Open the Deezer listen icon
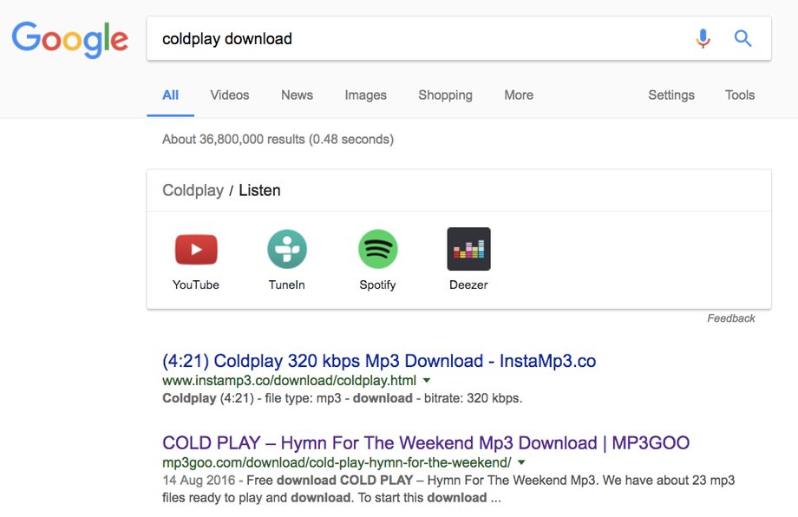Viewport: 798px width, 517px height. click(468, 249)
